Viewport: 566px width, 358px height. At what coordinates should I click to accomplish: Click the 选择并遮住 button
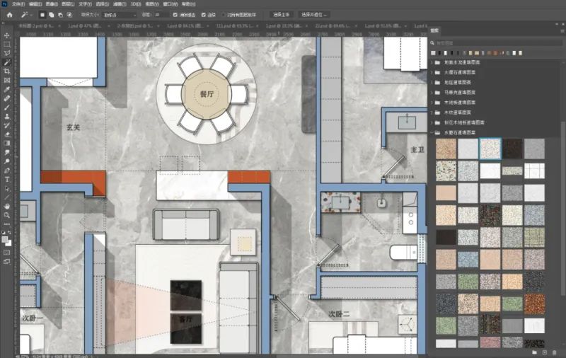pyautogui.click(x=312, y=14)
